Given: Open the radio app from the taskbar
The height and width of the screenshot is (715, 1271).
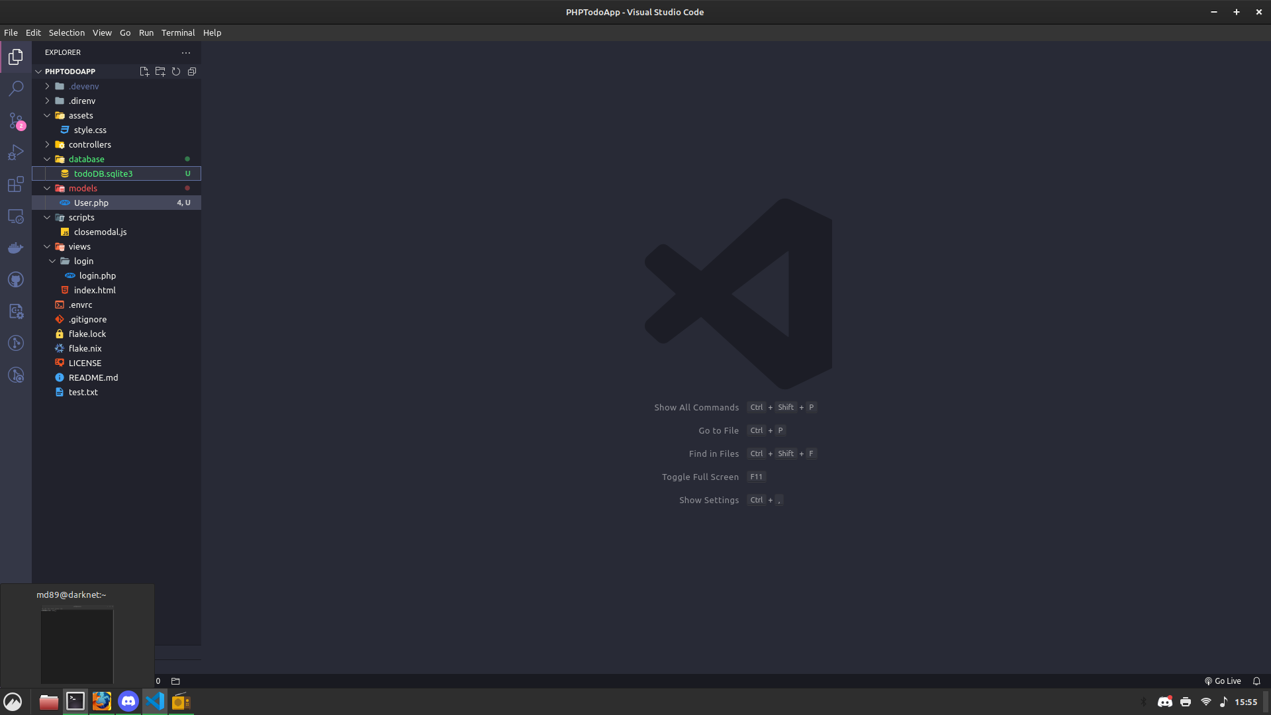Looking at the screenshot, I should [181, 701].
